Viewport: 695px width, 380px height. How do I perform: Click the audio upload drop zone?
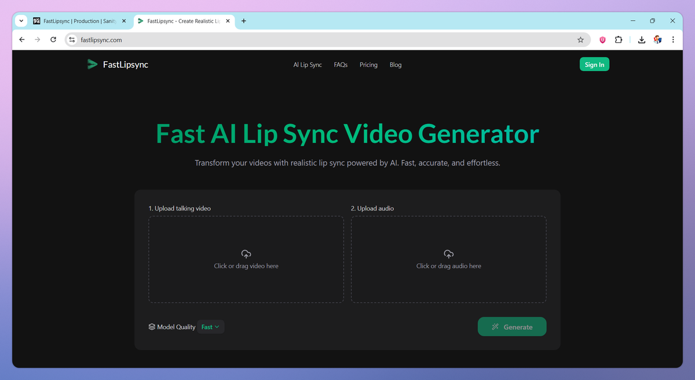(x=449, y=259)
